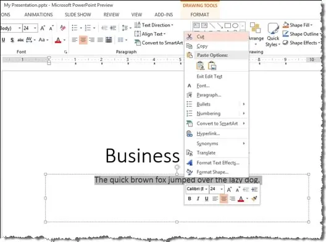Expand the Bullets submenu in context menu
This screenshot has width=326, height=242.
click(217, 104)
